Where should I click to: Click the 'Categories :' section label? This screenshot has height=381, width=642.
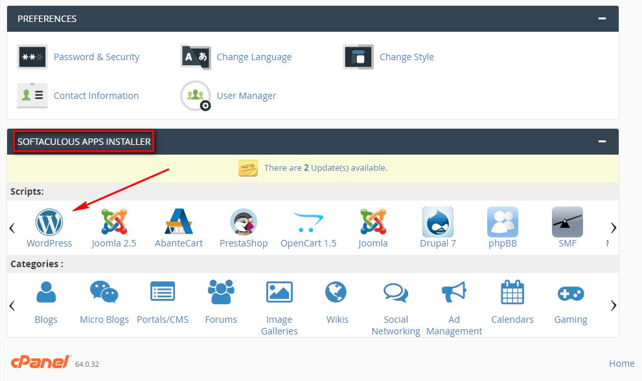coord(37,264)
